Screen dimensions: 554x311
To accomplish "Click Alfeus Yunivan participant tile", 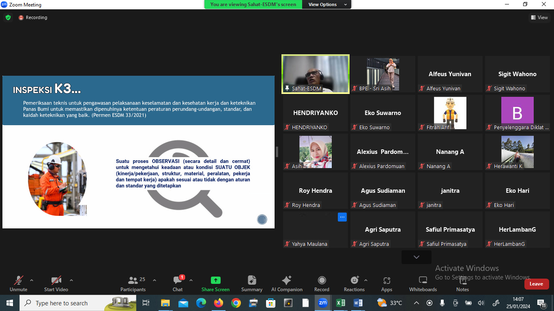I will (x=450, y=74).
